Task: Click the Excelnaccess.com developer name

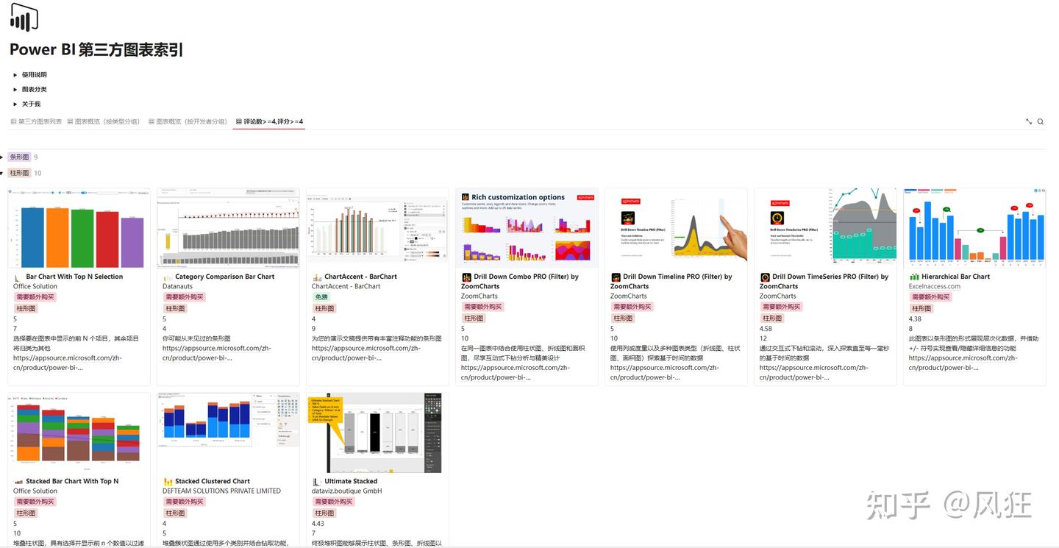Action: click(935, 287)
